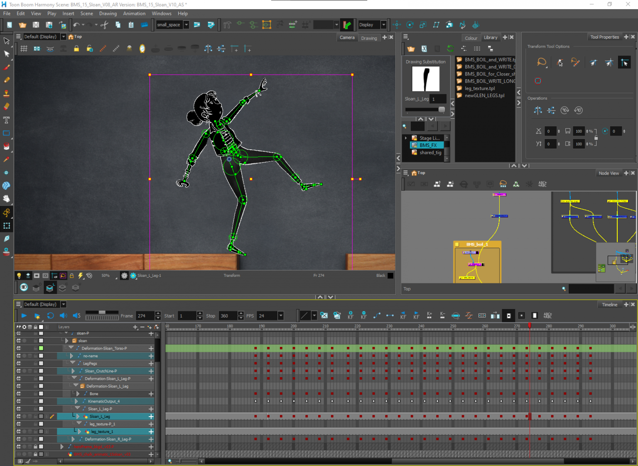
Task: Switch to the Colour tab
Action: [471, 38]
